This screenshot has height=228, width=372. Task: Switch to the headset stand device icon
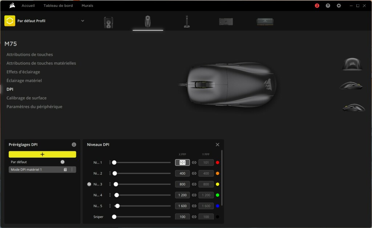186,21
